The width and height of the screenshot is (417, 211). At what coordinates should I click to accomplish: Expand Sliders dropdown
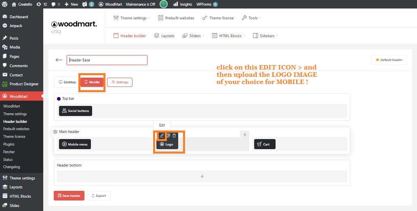[193, 36]
